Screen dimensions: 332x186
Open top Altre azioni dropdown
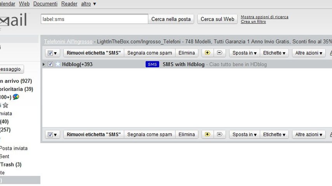pos(309,53)
